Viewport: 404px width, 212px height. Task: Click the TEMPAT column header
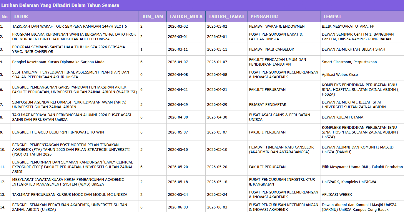(x=362, y=16)
